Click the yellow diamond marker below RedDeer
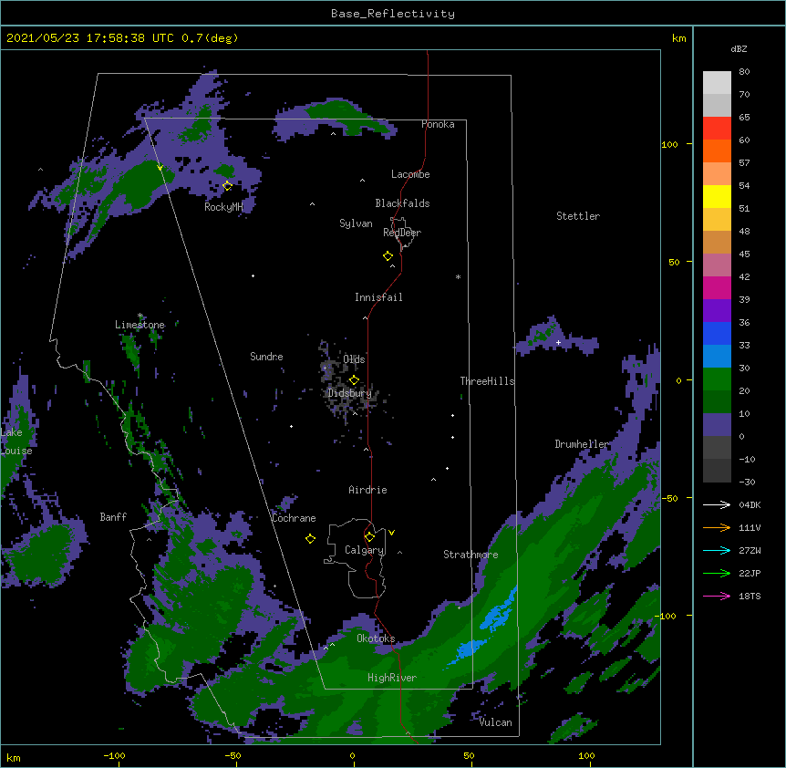 pos(388,256)
